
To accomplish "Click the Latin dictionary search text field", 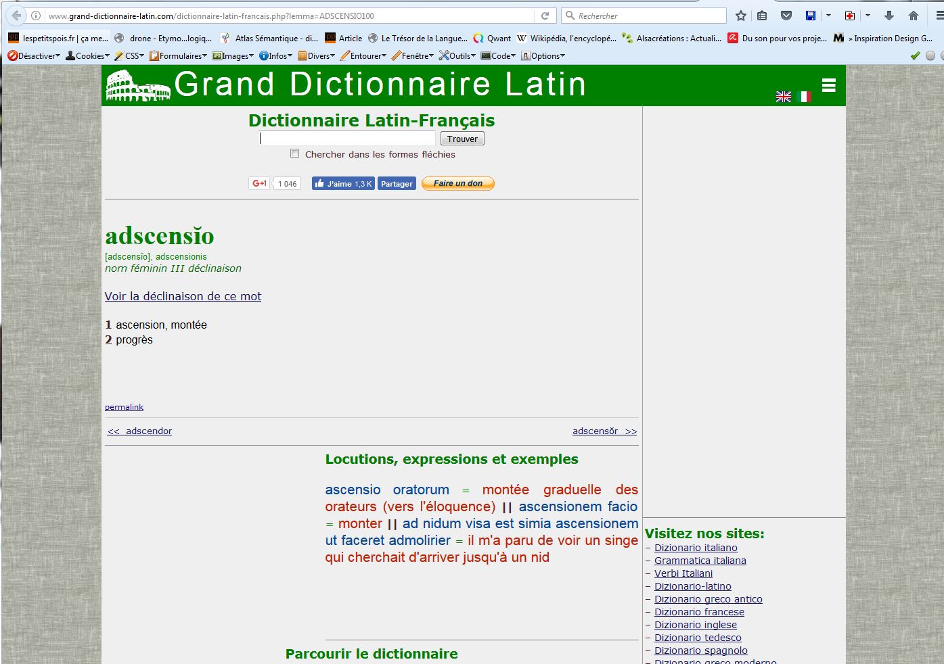I will 347,139.
